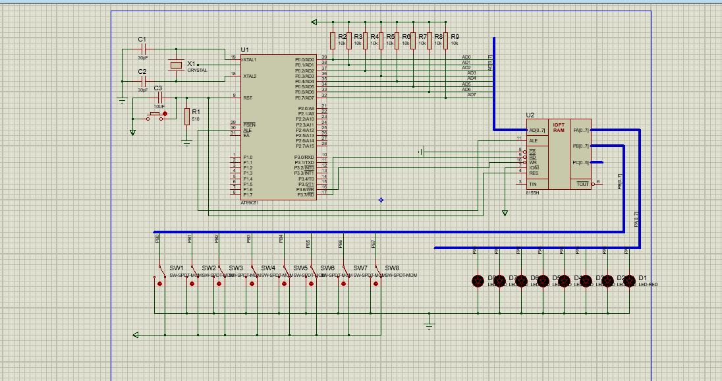
Task: Select capacitor C2 symbol
Action: 142,81
